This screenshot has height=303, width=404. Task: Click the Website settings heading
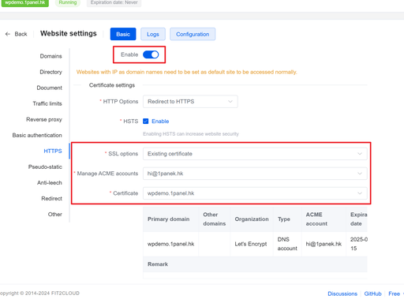click(69, 33)
